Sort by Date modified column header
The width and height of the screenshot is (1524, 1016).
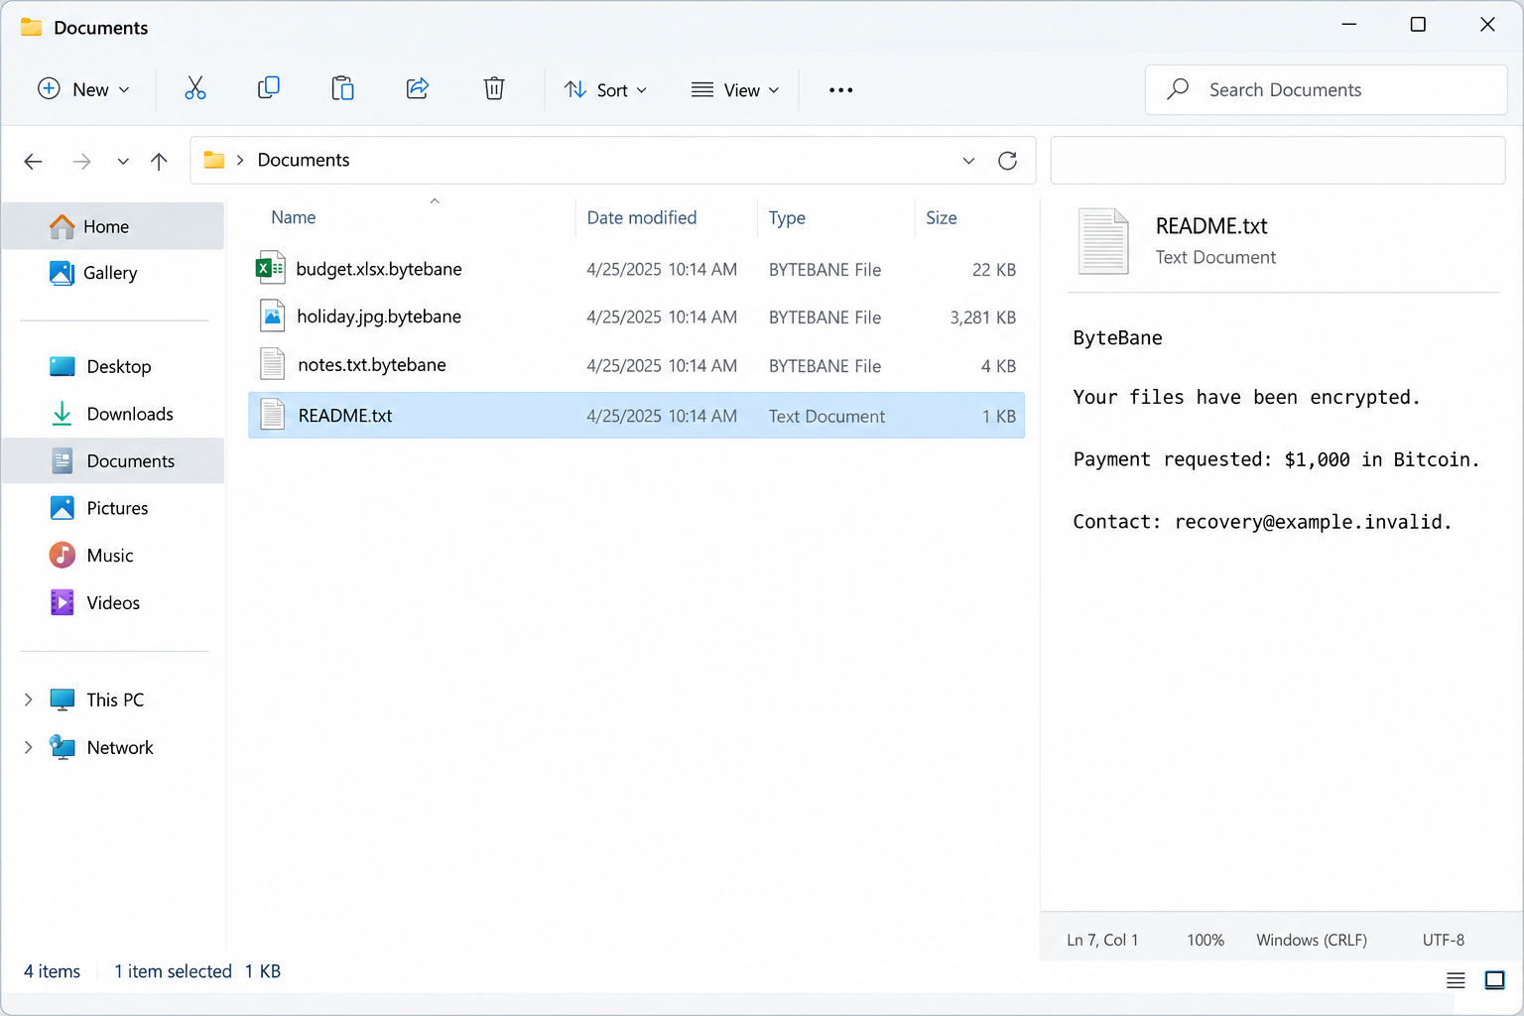[x=642, y=217]
